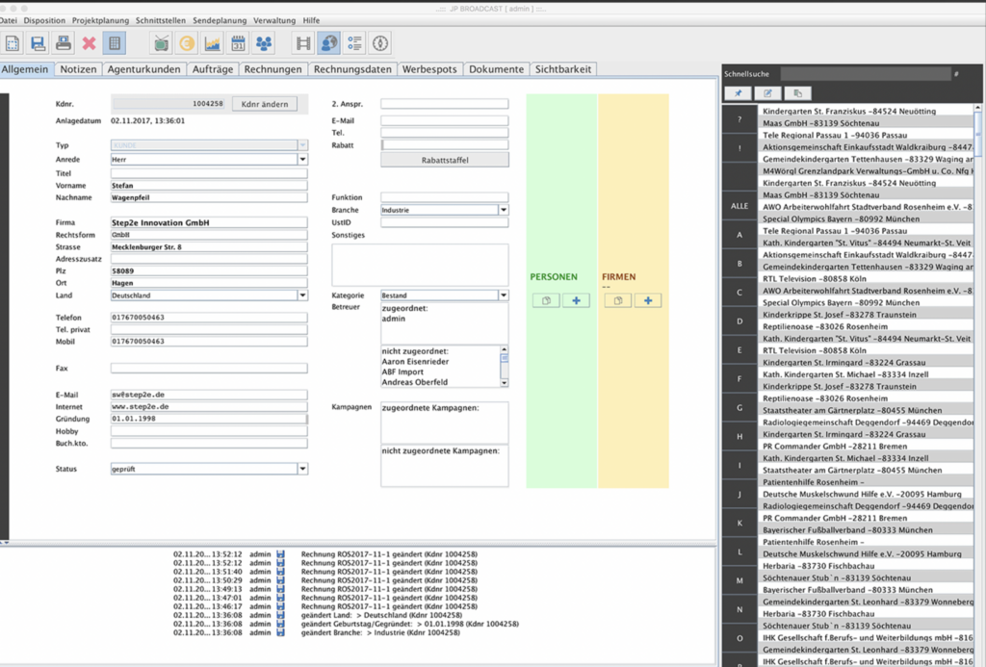The width and height of the screenshot is (986, 667).
Task: Open the Rabattstaffel button
Action: (x=445, y=161)
